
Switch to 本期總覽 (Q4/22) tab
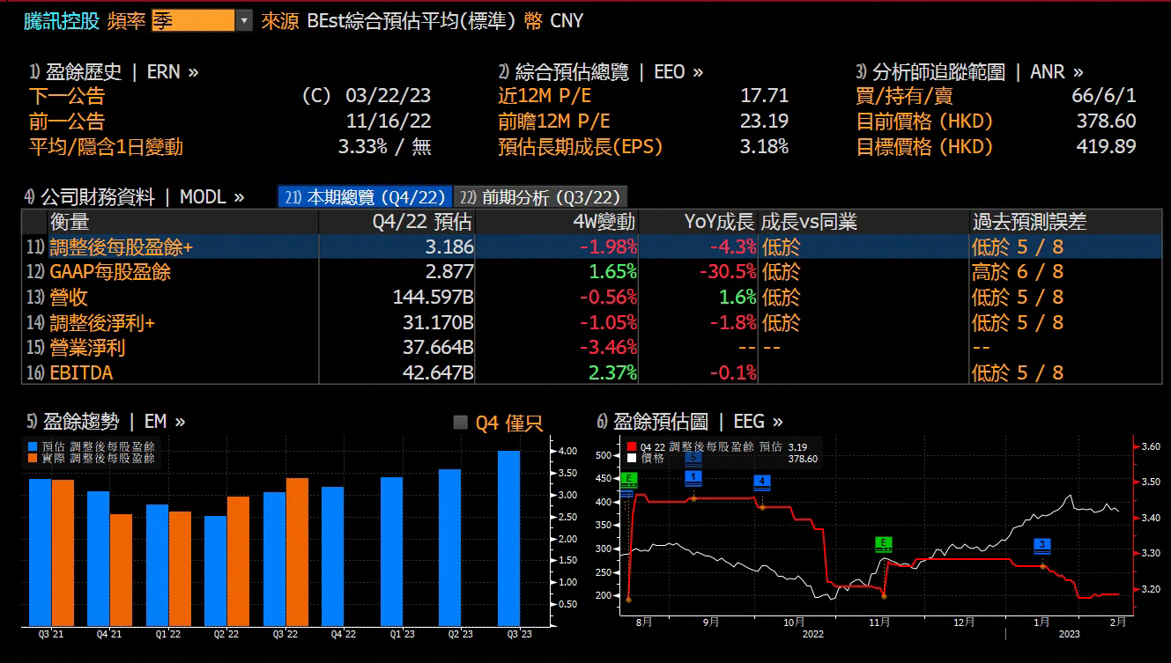coord(365,197)
